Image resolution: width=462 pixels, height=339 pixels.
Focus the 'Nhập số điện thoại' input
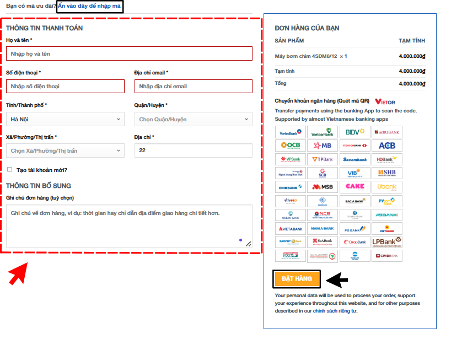point(65,87)
